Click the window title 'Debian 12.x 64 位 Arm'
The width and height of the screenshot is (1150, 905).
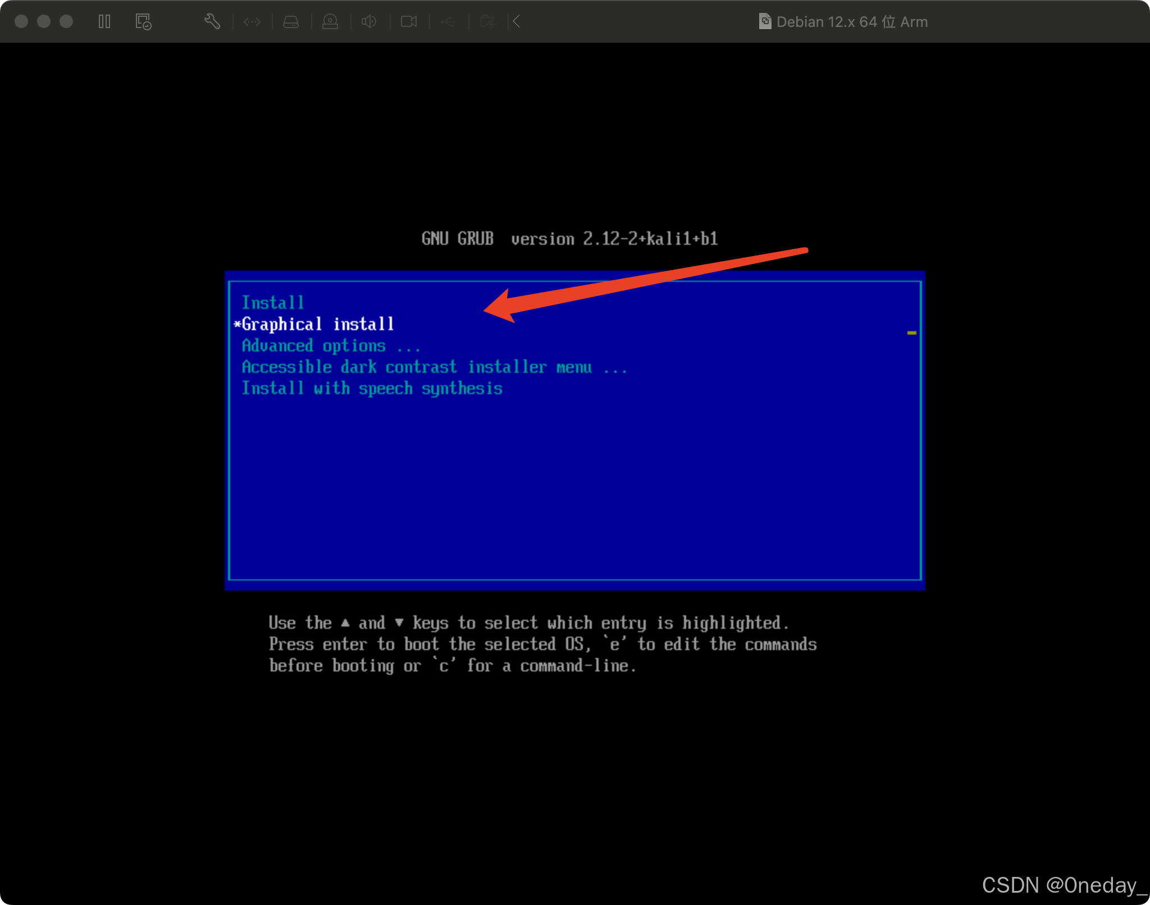point(852,22)
